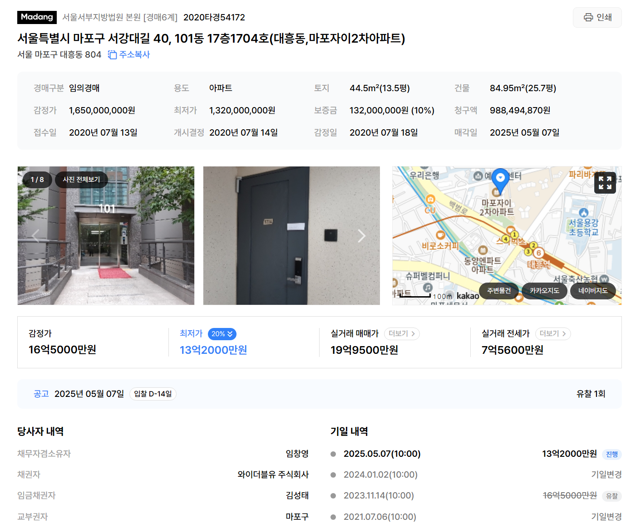
Task: Click 7억5600만원 jeonse price
Action: pos(513,350)
